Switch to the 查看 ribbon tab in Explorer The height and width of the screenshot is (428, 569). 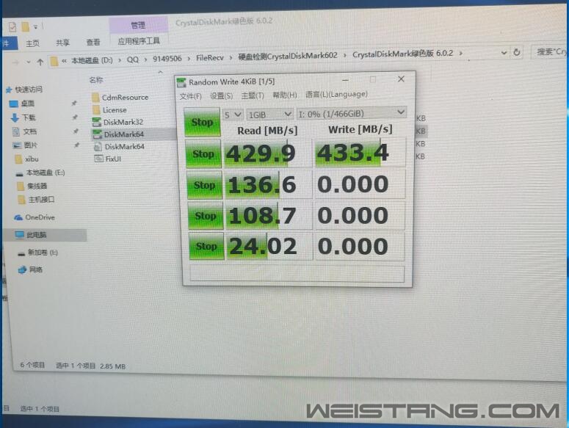93,43
